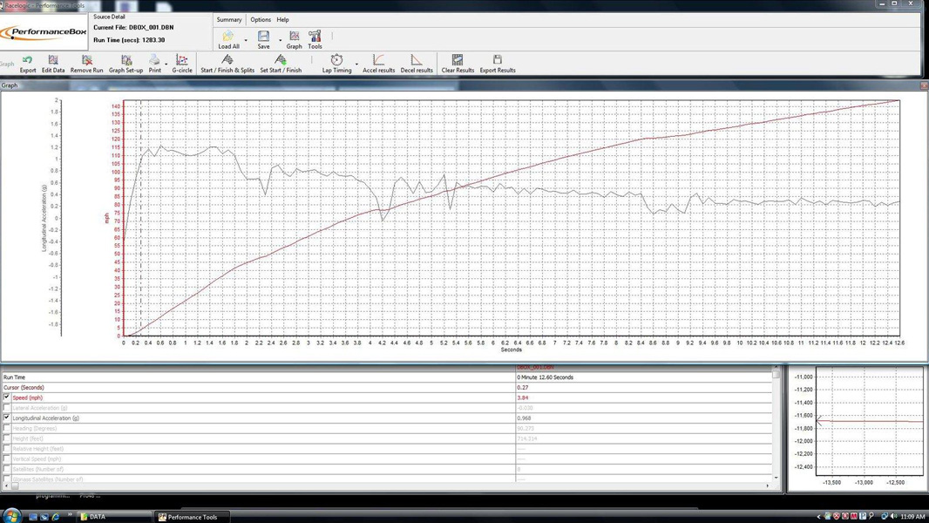Expand the Load All dropdown arrow

coord(246,40)
